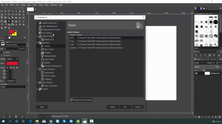
Task: Click Refresh brushes icon
Action: (x=214, y=55)
